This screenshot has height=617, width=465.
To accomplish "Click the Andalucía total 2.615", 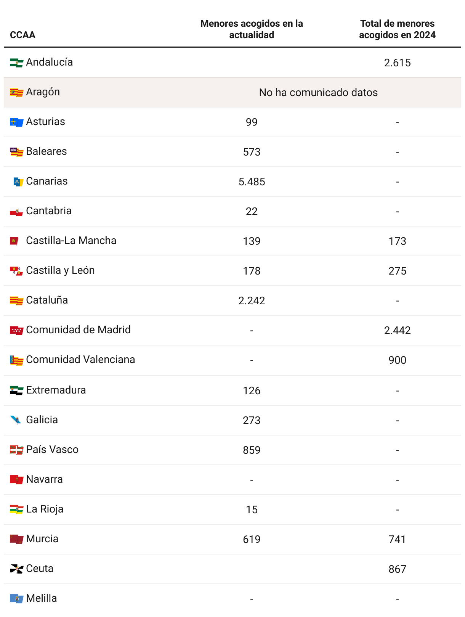I will (x=397, y=63).
